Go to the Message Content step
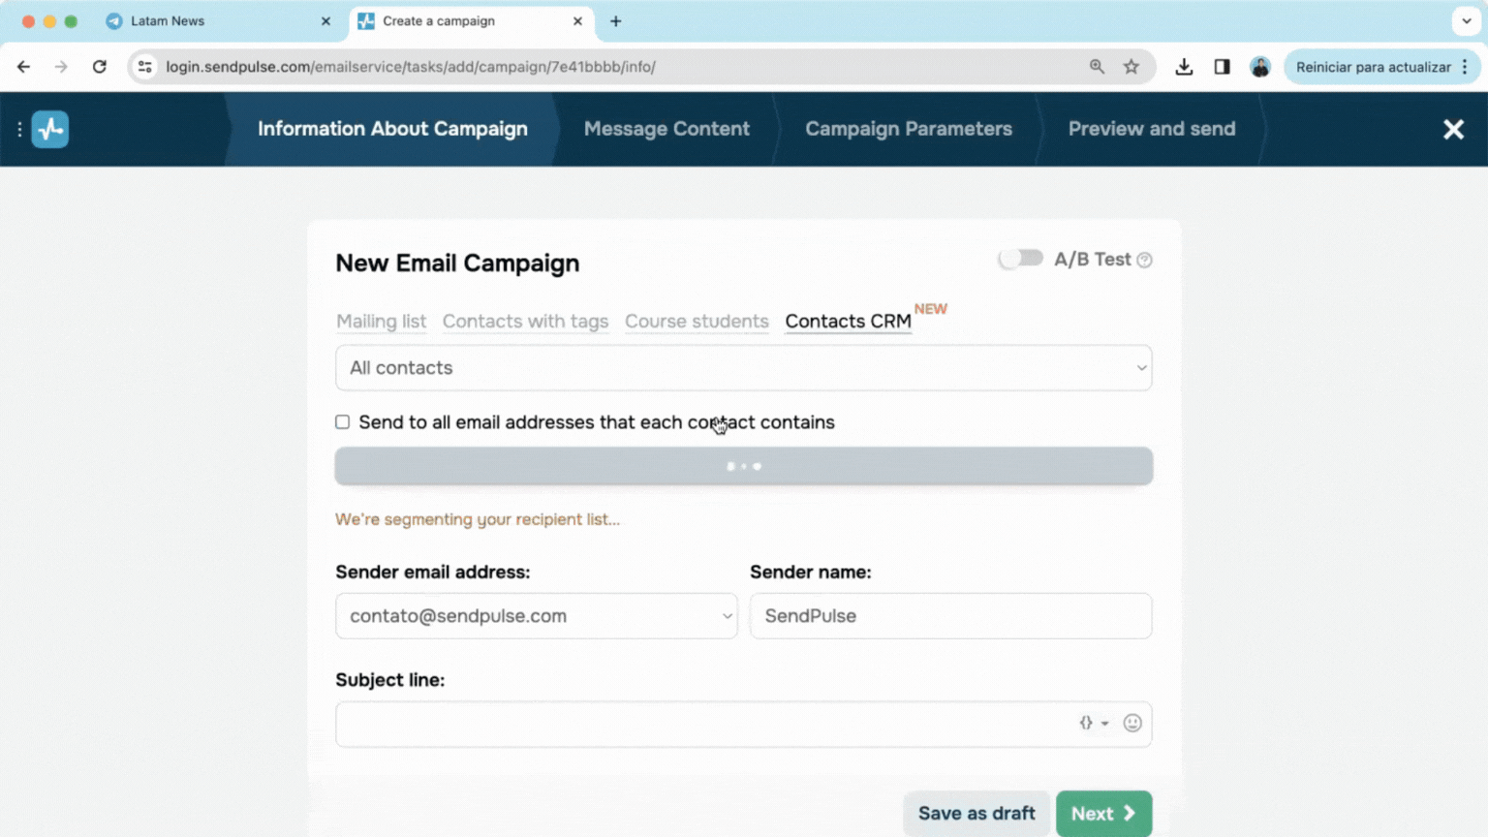This screenshot has height=837, width=1488. tap(666, 129)
